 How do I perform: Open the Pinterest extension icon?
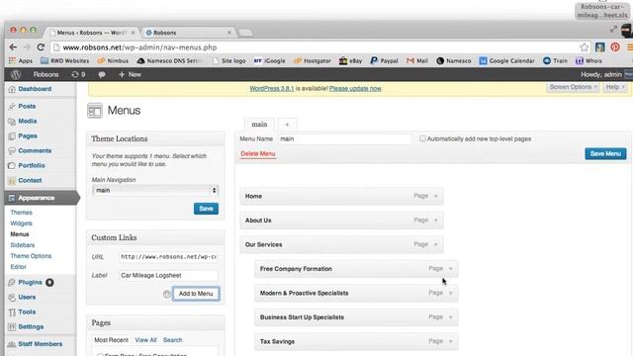pyautogui.click(x=615, y=47)
